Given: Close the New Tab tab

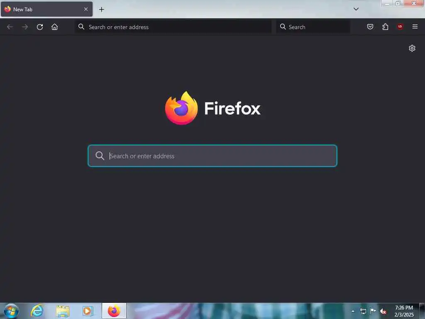Looking at the screenshot, I should tap(85, 9).
